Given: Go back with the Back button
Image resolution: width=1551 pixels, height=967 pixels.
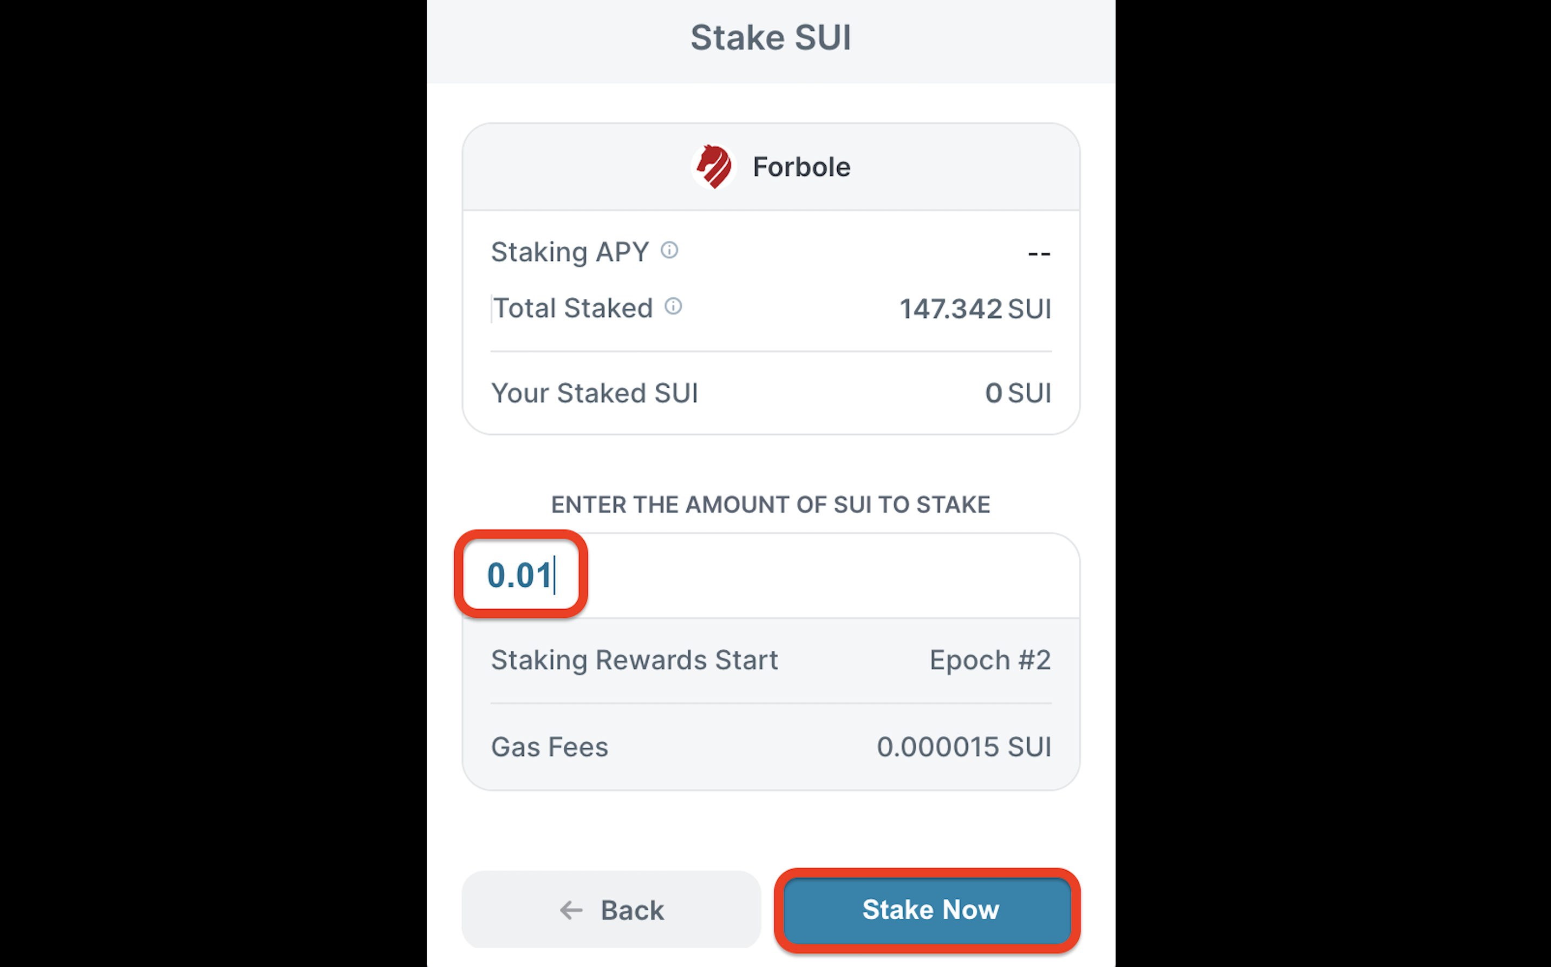Looking at the screenshot, I should 611,910.
